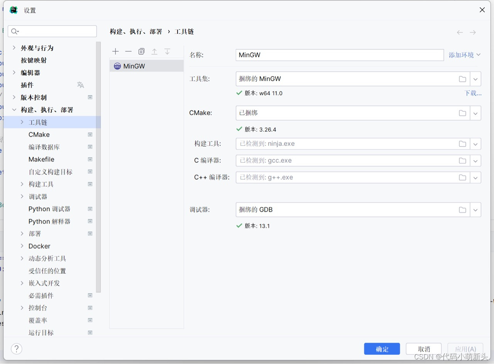Browse folder for 构建工具 path

tap(462, 143)
